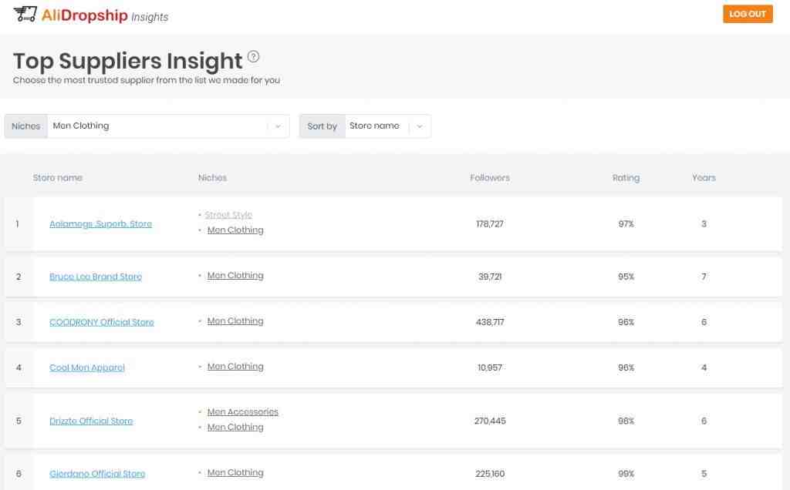790x490 pixels.
Task: Click the Sort by filter label
Action: (322, 126)
